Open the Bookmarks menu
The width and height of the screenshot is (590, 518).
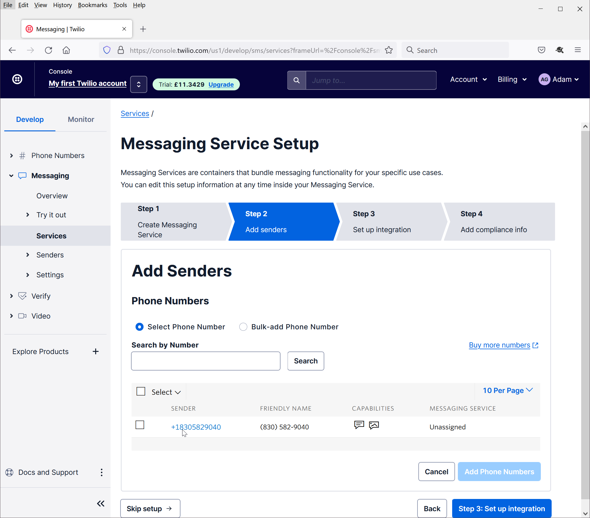(92, 5)
